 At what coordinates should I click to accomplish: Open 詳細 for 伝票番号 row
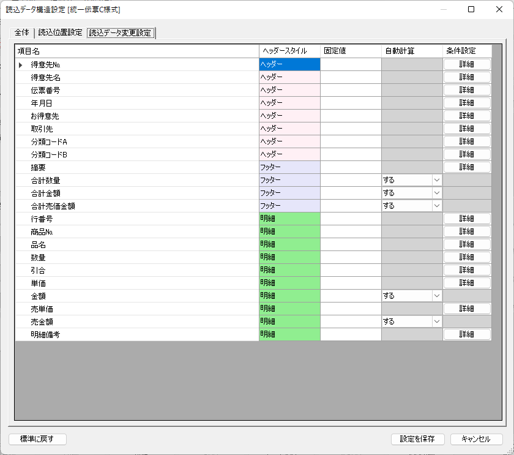tap(467, 90)
